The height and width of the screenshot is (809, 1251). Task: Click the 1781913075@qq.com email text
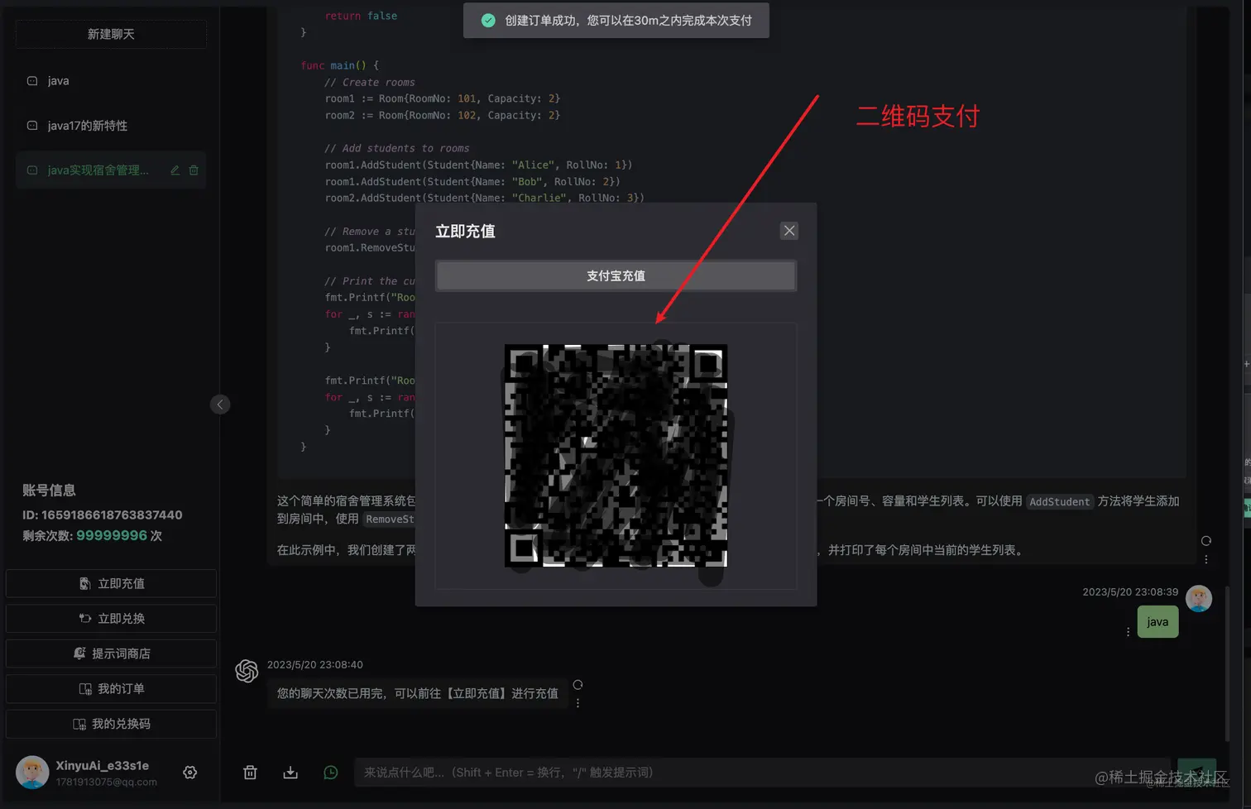click(x=106, y=783)
